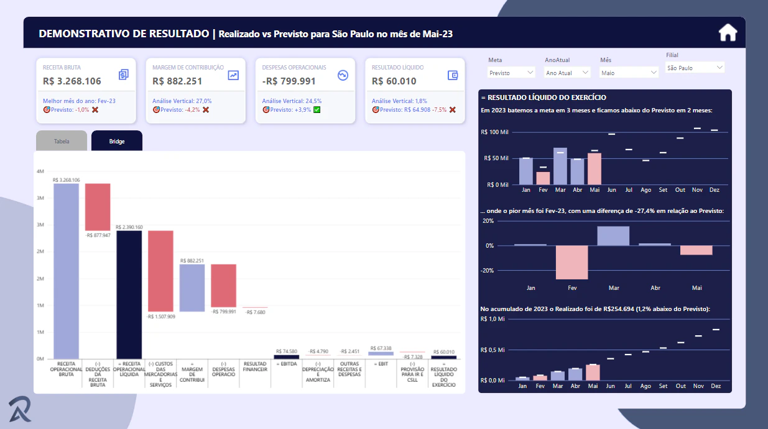Click the Despesas Operacionais pulse icon

point(343,75)
